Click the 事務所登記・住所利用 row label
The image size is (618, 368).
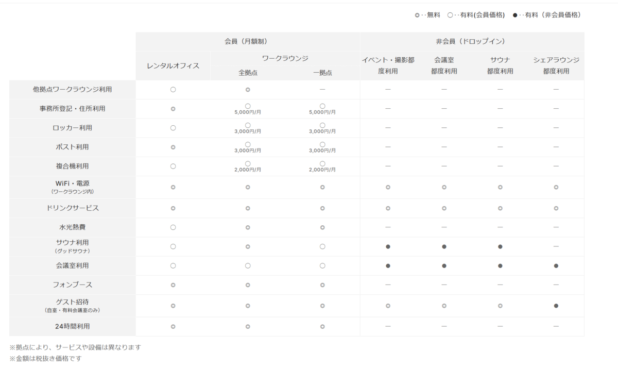pyautogui.click(x=72, y=109)
